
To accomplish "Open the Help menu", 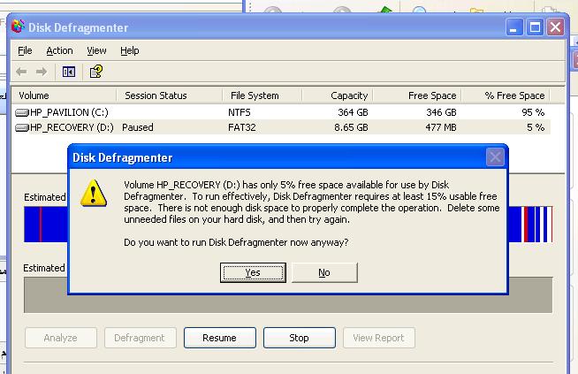I will [x=130, y=50].
